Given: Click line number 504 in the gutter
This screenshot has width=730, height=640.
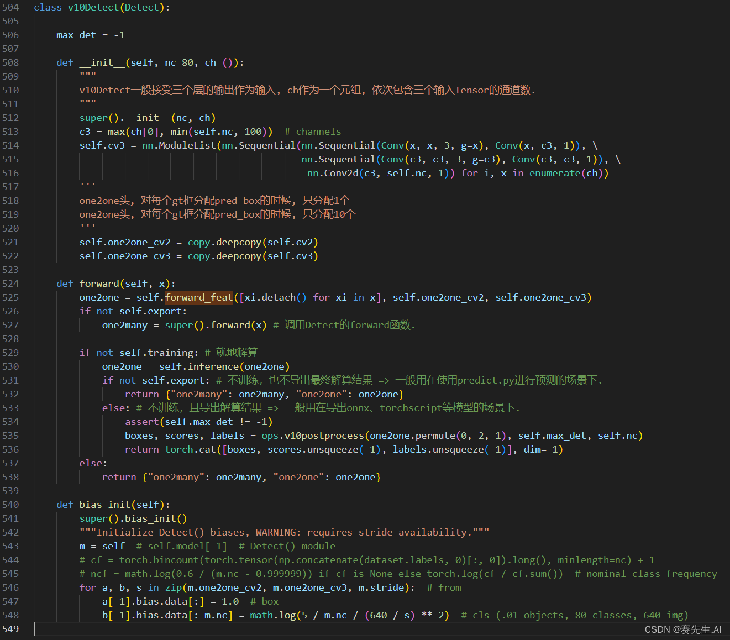Looking at the screenshot, I should coord(10,7).
